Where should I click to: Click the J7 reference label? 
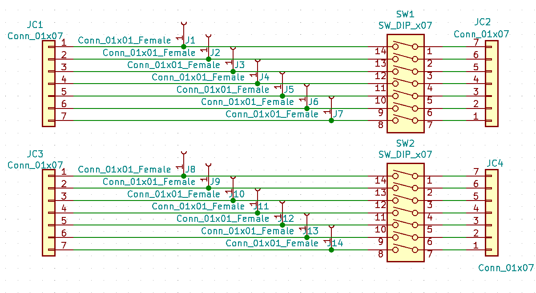click(x=338, y=114)
